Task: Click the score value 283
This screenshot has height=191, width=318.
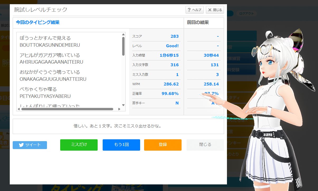Action: coord(175,36)
